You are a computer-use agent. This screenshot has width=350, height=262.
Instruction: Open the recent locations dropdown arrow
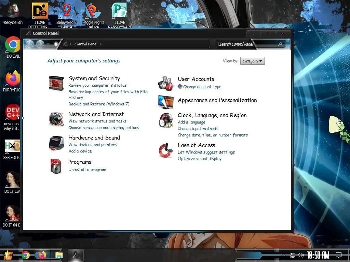point(48,44)
